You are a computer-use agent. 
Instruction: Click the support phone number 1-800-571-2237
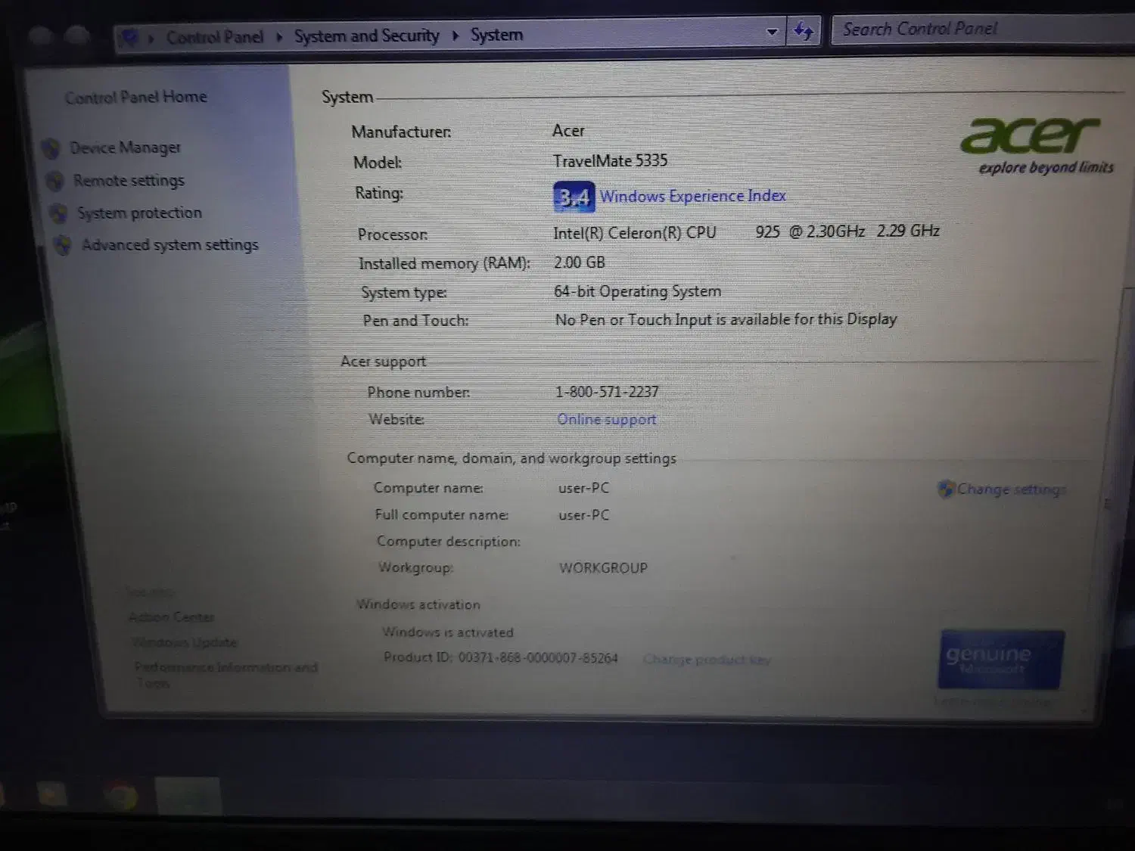[x=607, y=392]
